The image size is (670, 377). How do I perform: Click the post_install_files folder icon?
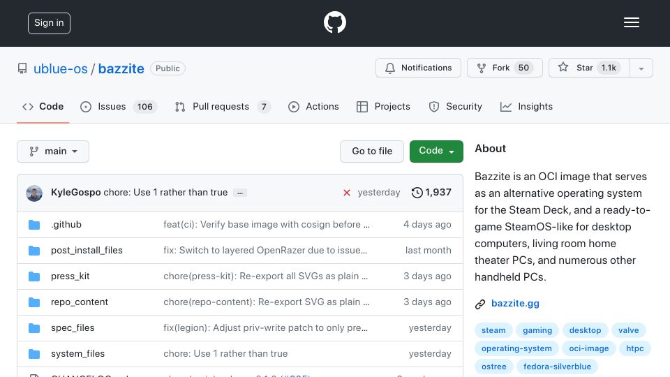(x=34, y=251)
